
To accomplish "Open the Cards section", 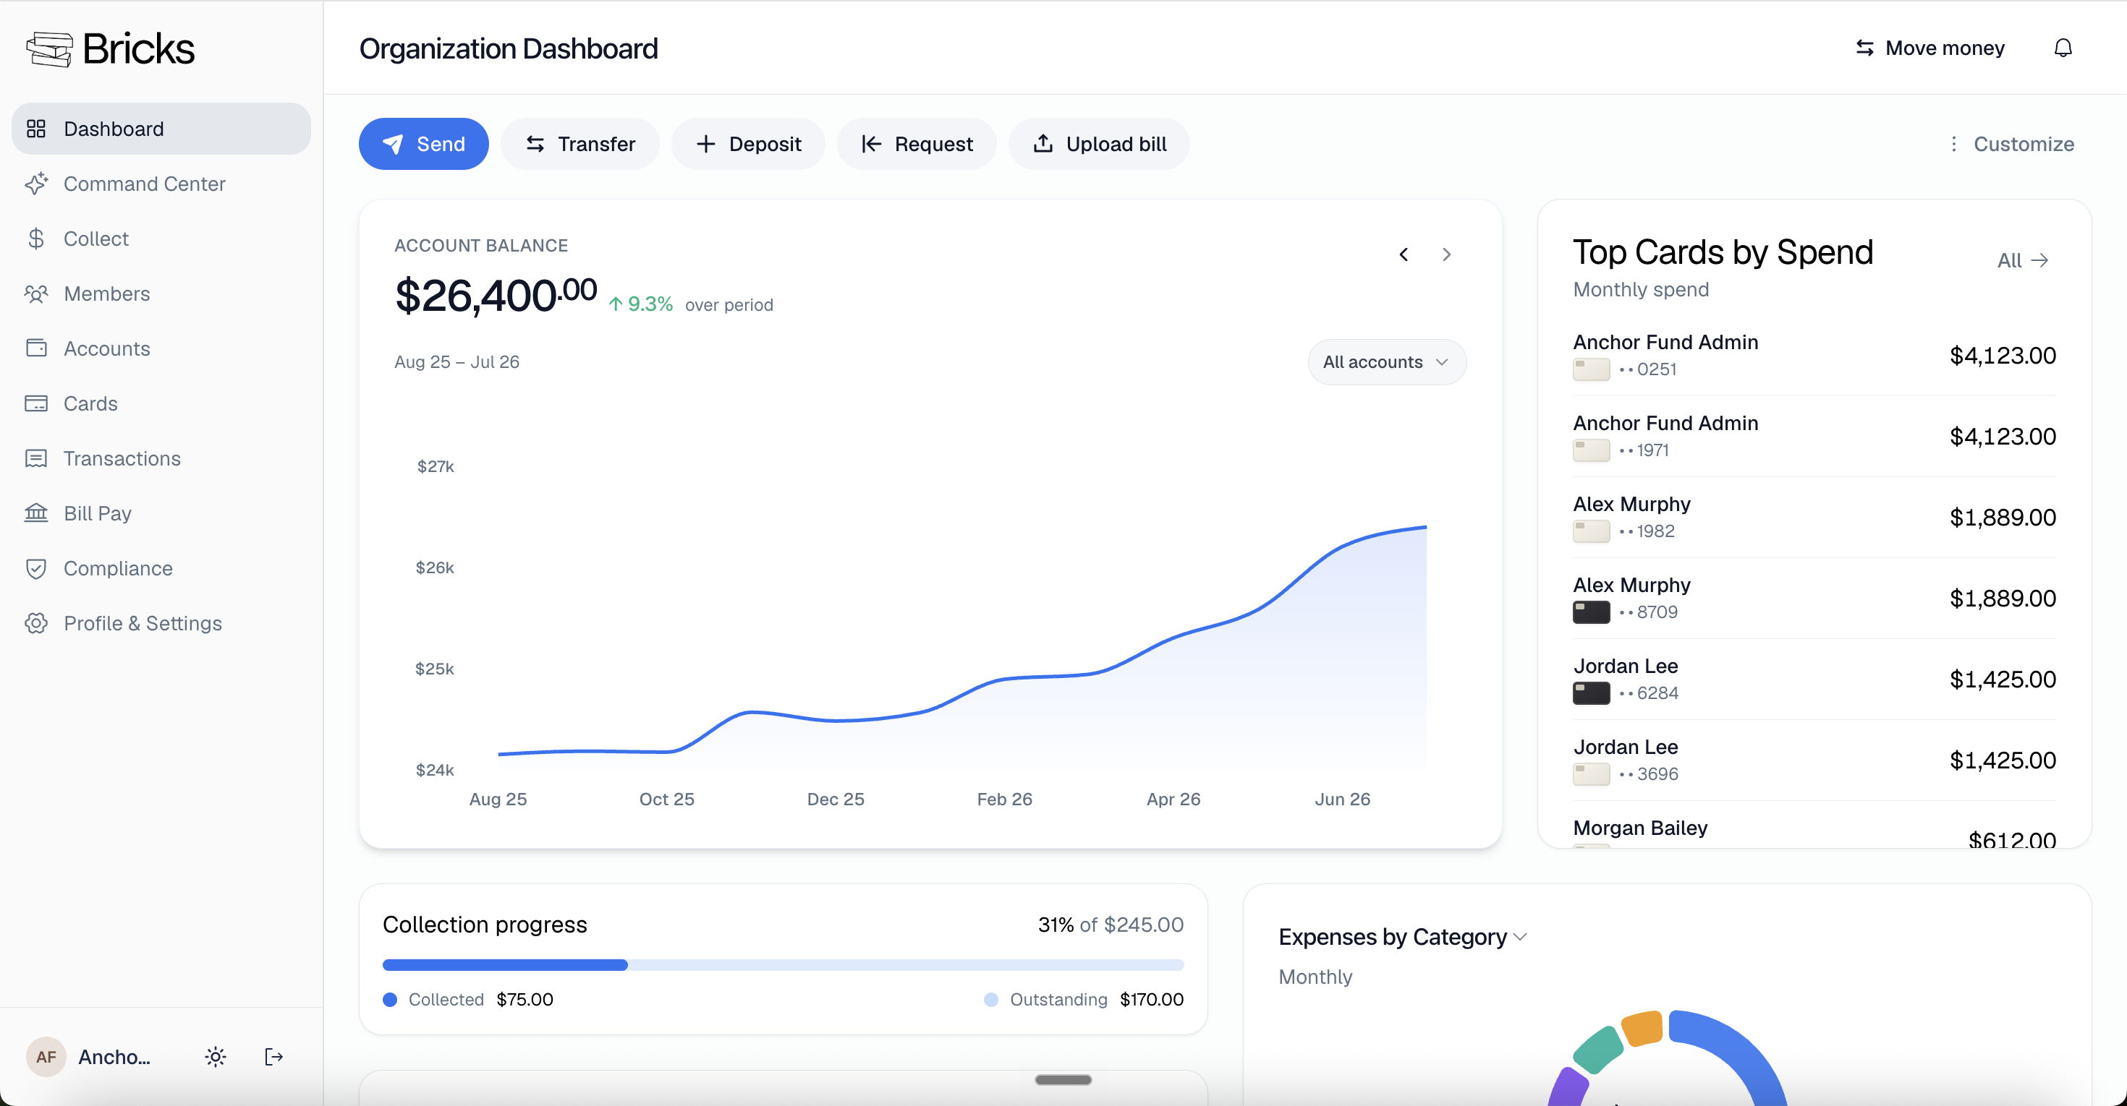I will [161, 403].
